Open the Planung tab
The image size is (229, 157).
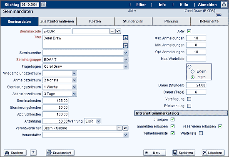[171, 22]
